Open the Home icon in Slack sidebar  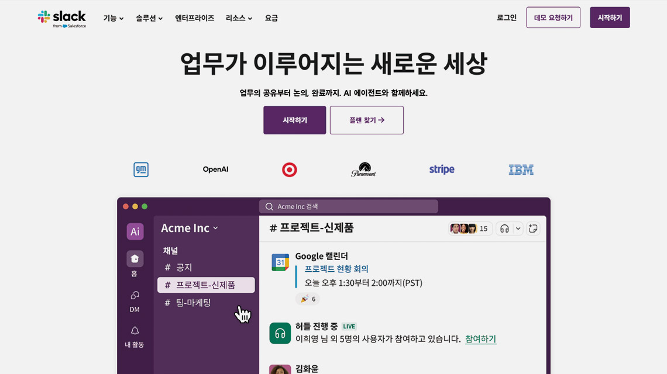point(135,259)
